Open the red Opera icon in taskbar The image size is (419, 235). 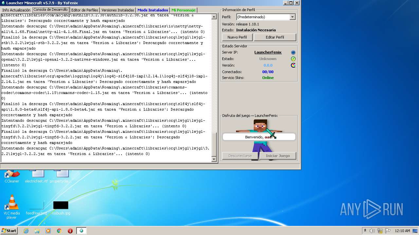(70, 231)
